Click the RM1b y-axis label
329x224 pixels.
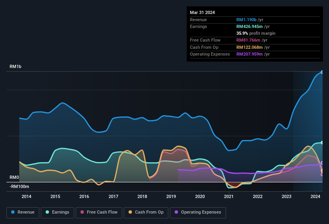(x=15, y=67)
